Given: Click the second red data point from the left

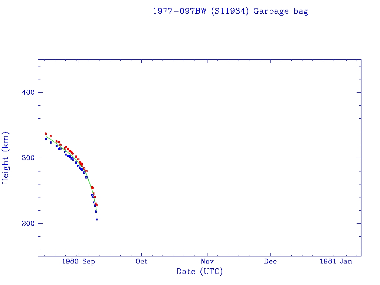Looking at the screenshot, I should click(50, 136).
